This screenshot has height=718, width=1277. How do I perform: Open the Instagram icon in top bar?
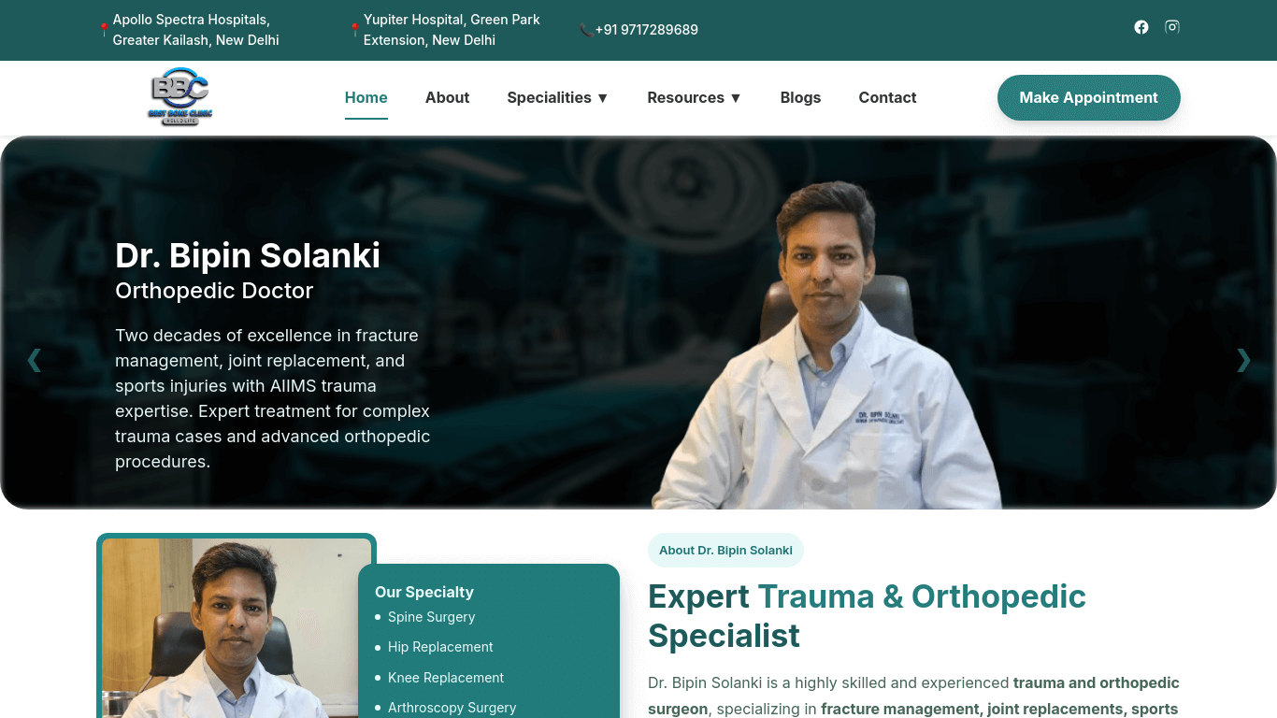(1172, 27)
